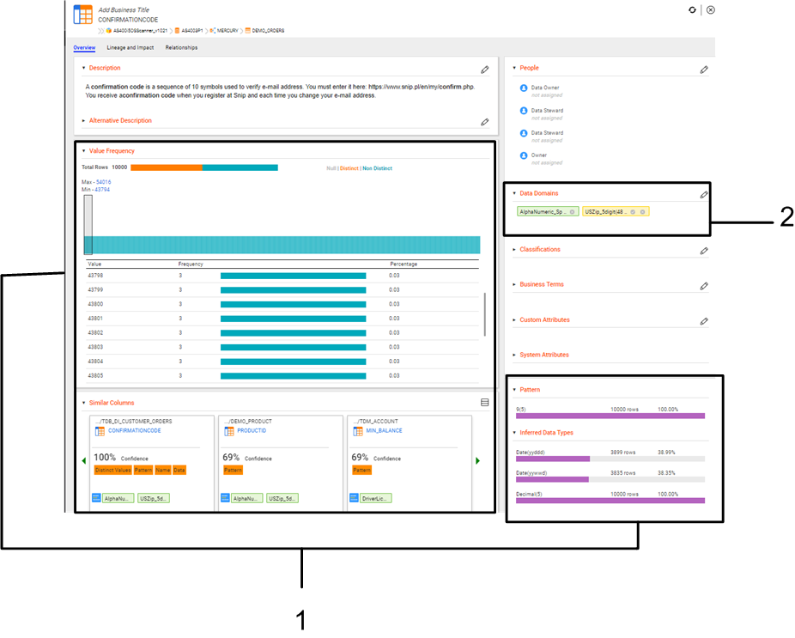Expand the System Attributes section
The width and height of the screenshot is (795, 638).
514,355
